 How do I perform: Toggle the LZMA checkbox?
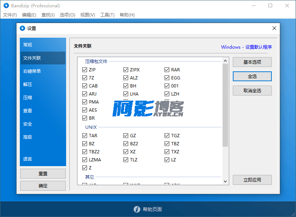click(84, 160)
